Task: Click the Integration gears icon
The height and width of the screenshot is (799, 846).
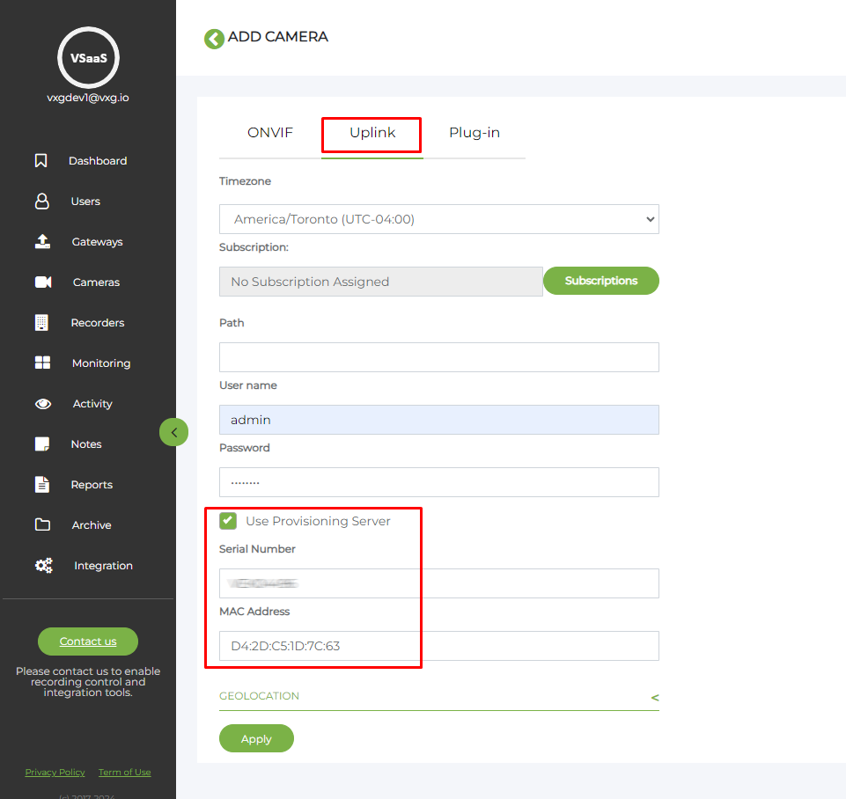Action: pyautogui.click(x=43, y=566)
